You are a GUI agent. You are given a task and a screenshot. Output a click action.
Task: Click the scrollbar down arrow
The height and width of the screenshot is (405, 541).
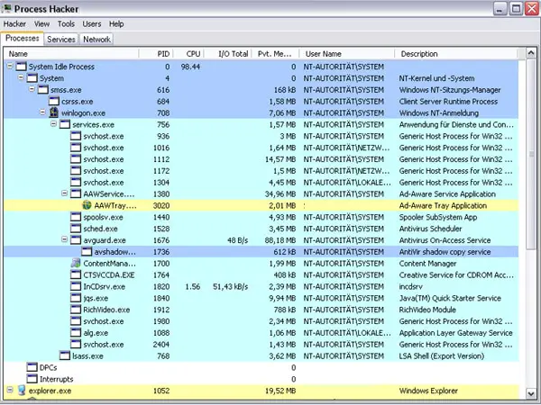click(531, 393)
